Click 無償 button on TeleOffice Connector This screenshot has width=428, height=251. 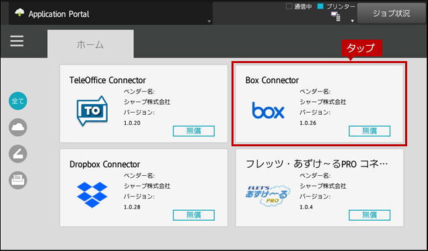[194, 131]
